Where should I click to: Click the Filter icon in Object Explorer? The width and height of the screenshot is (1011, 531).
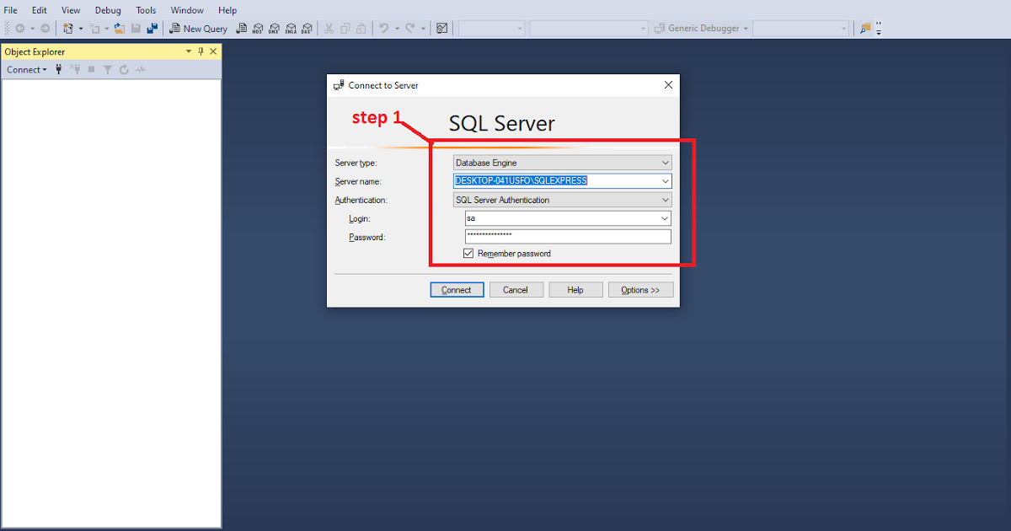point(108,69)
